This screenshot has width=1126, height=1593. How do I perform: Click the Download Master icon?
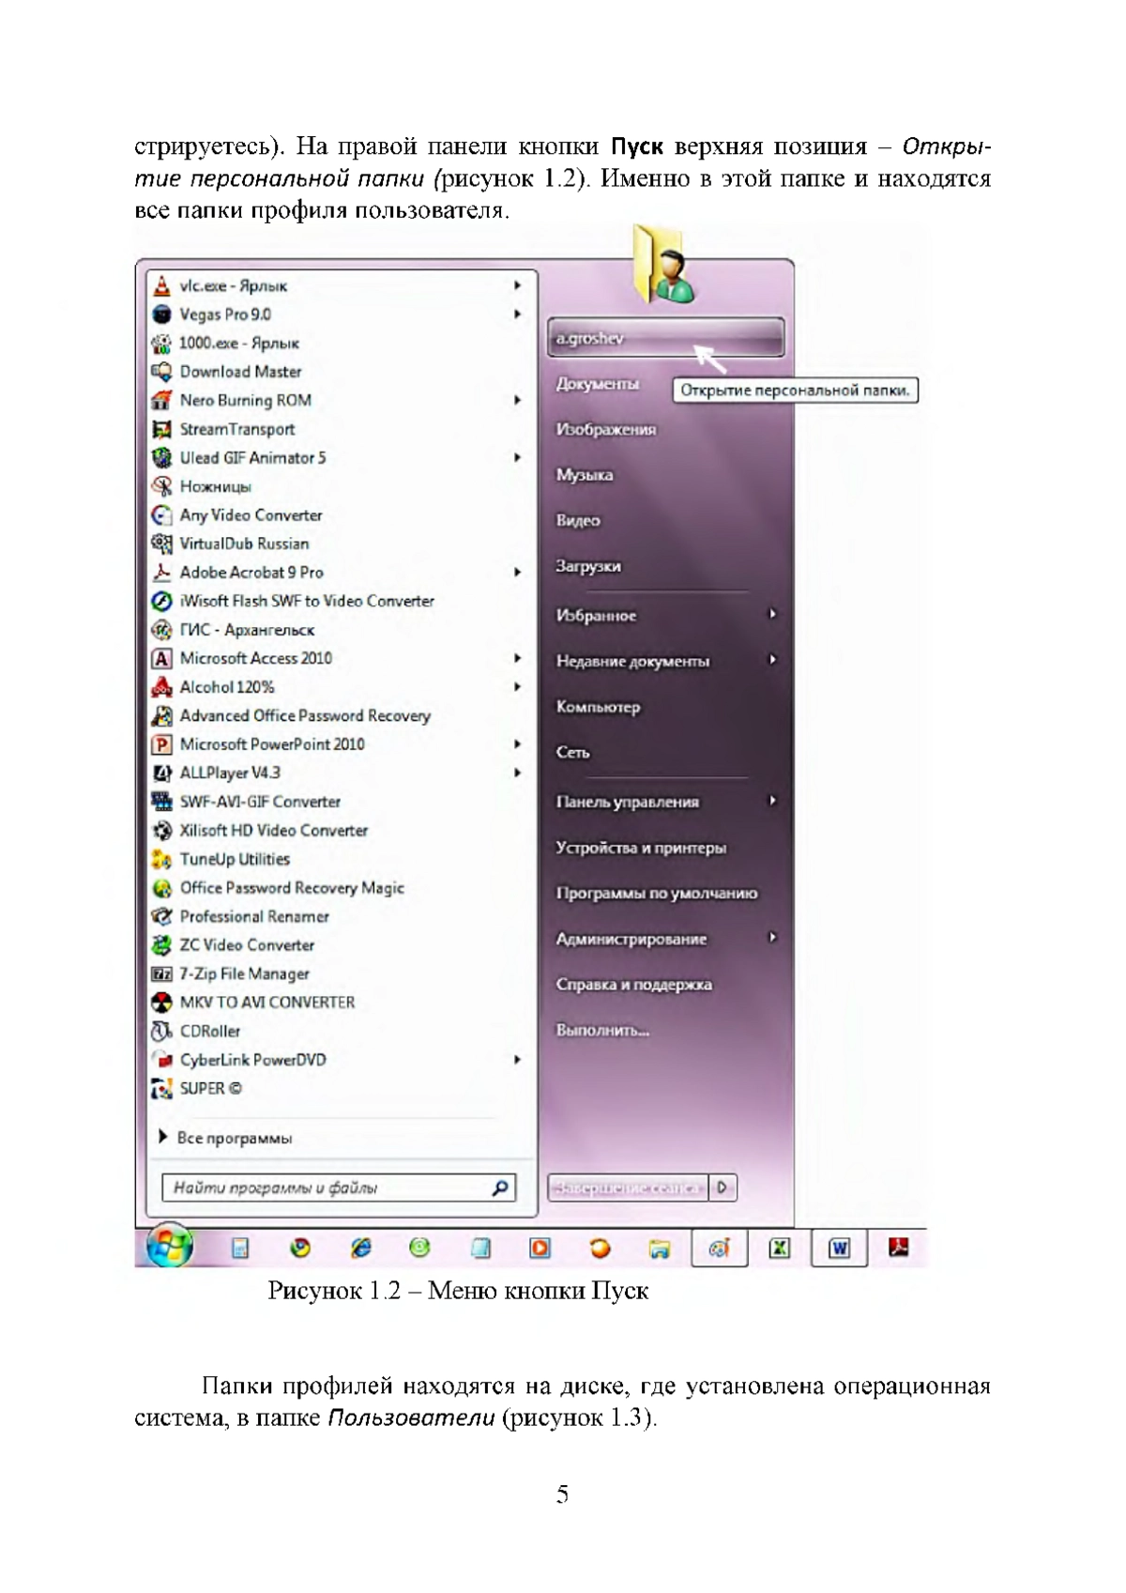click(x=162, y=372)
